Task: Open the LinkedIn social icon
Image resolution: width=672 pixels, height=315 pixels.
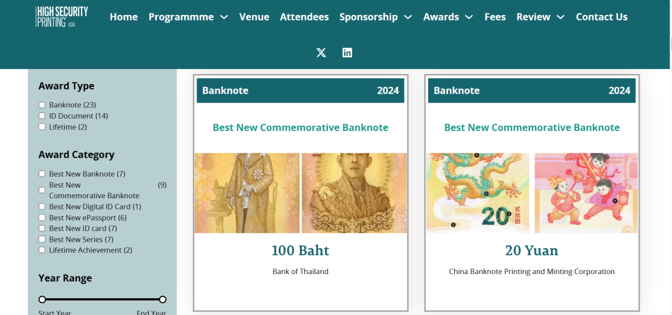Action: point(347,53)
